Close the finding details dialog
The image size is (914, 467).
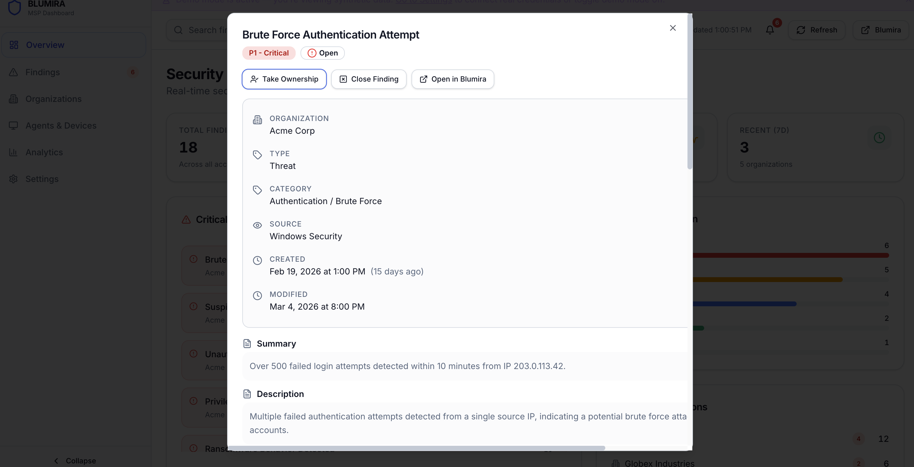click(672, 28)
